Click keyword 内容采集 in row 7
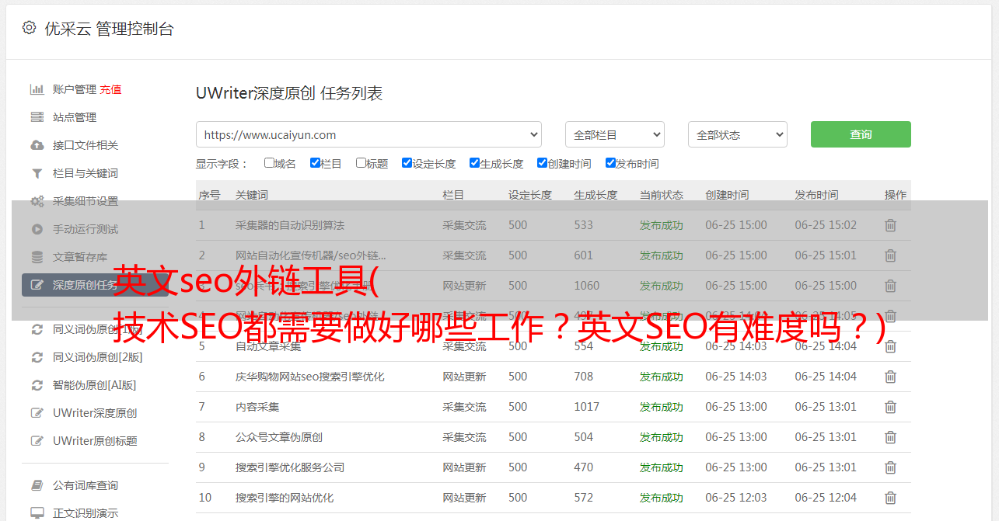This screenshot has width=999, height=521. (x=257, y=407)
